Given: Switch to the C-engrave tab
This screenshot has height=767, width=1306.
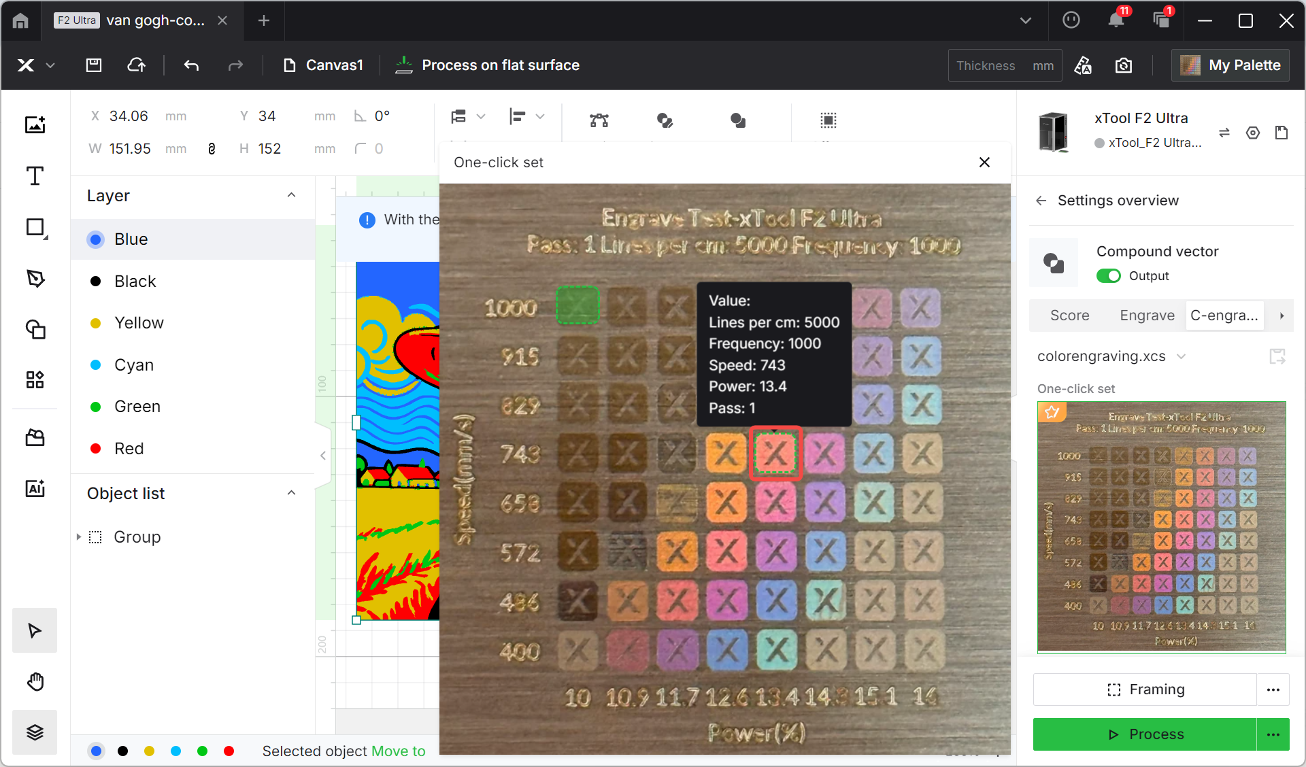Looking at the screenshot, I should tap(1224, 316).
